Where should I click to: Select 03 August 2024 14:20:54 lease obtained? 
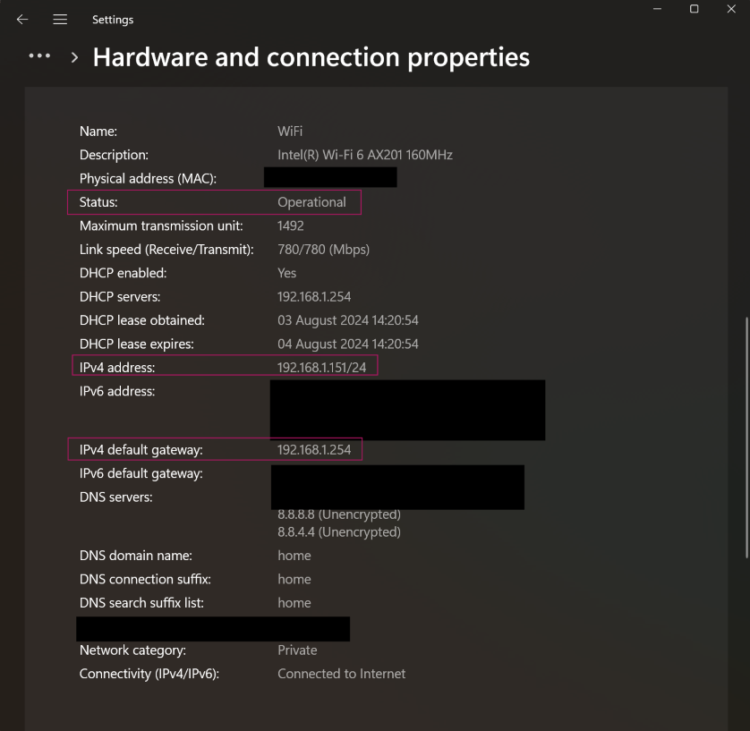(348, 320)
